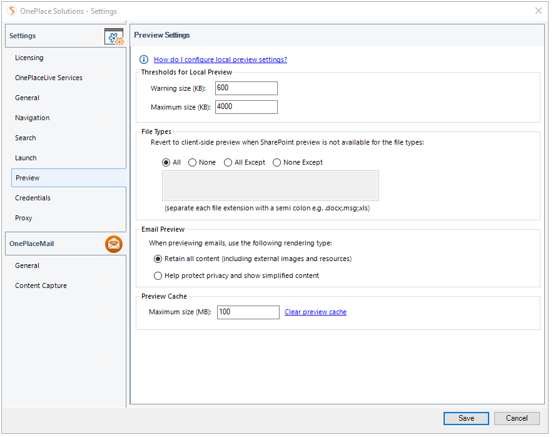Image resolution: width=553 pixels, height=437 pixels.
Task: Enable Help protect privacy simplified content
Action: (x=158, y=277)
